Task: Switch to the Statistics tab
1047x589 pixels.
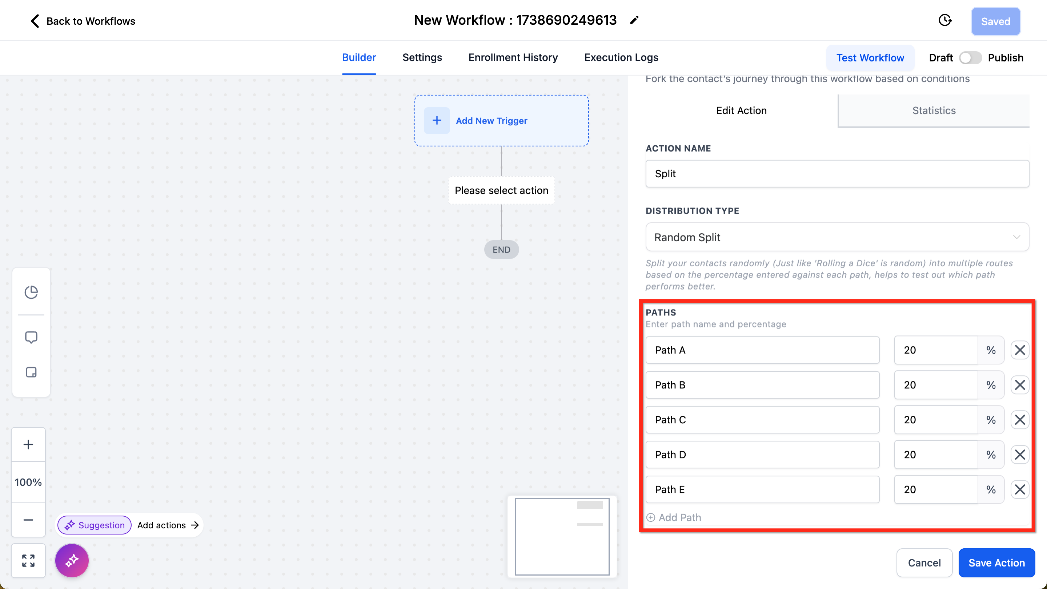Action: [934, 110]
